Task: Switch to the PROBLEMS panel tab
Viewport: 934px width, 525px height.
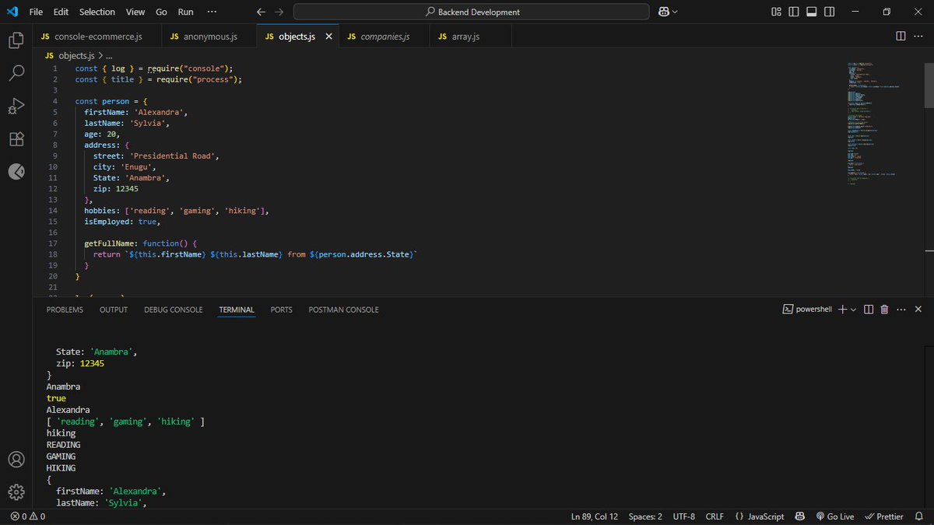Action: 65,310
